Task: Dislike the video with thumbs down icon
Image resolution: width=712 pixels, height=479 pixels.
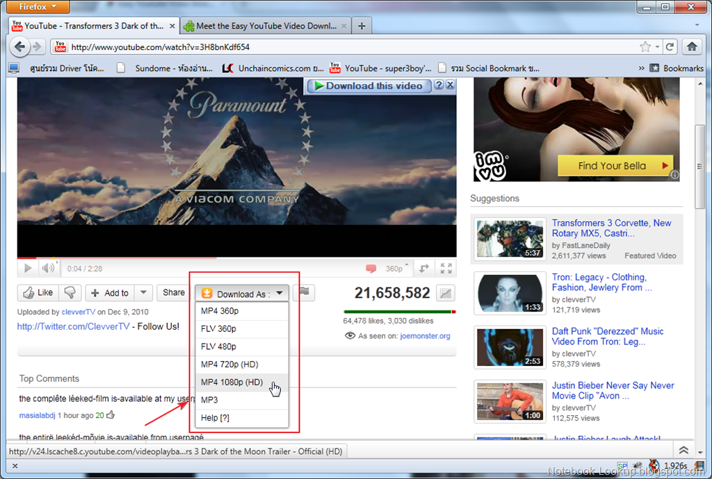Action: point(70,293)
